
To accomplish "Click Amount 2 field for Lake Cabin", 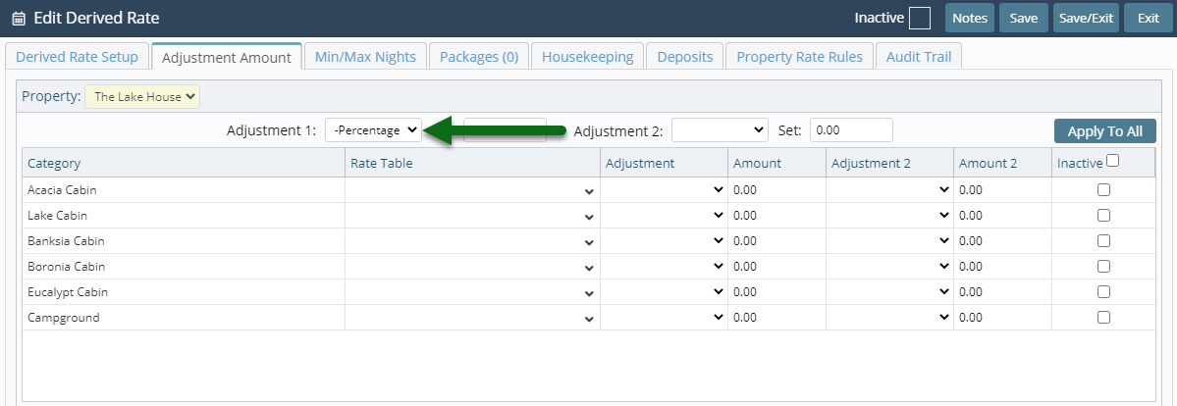I will tap(1002, 216).
